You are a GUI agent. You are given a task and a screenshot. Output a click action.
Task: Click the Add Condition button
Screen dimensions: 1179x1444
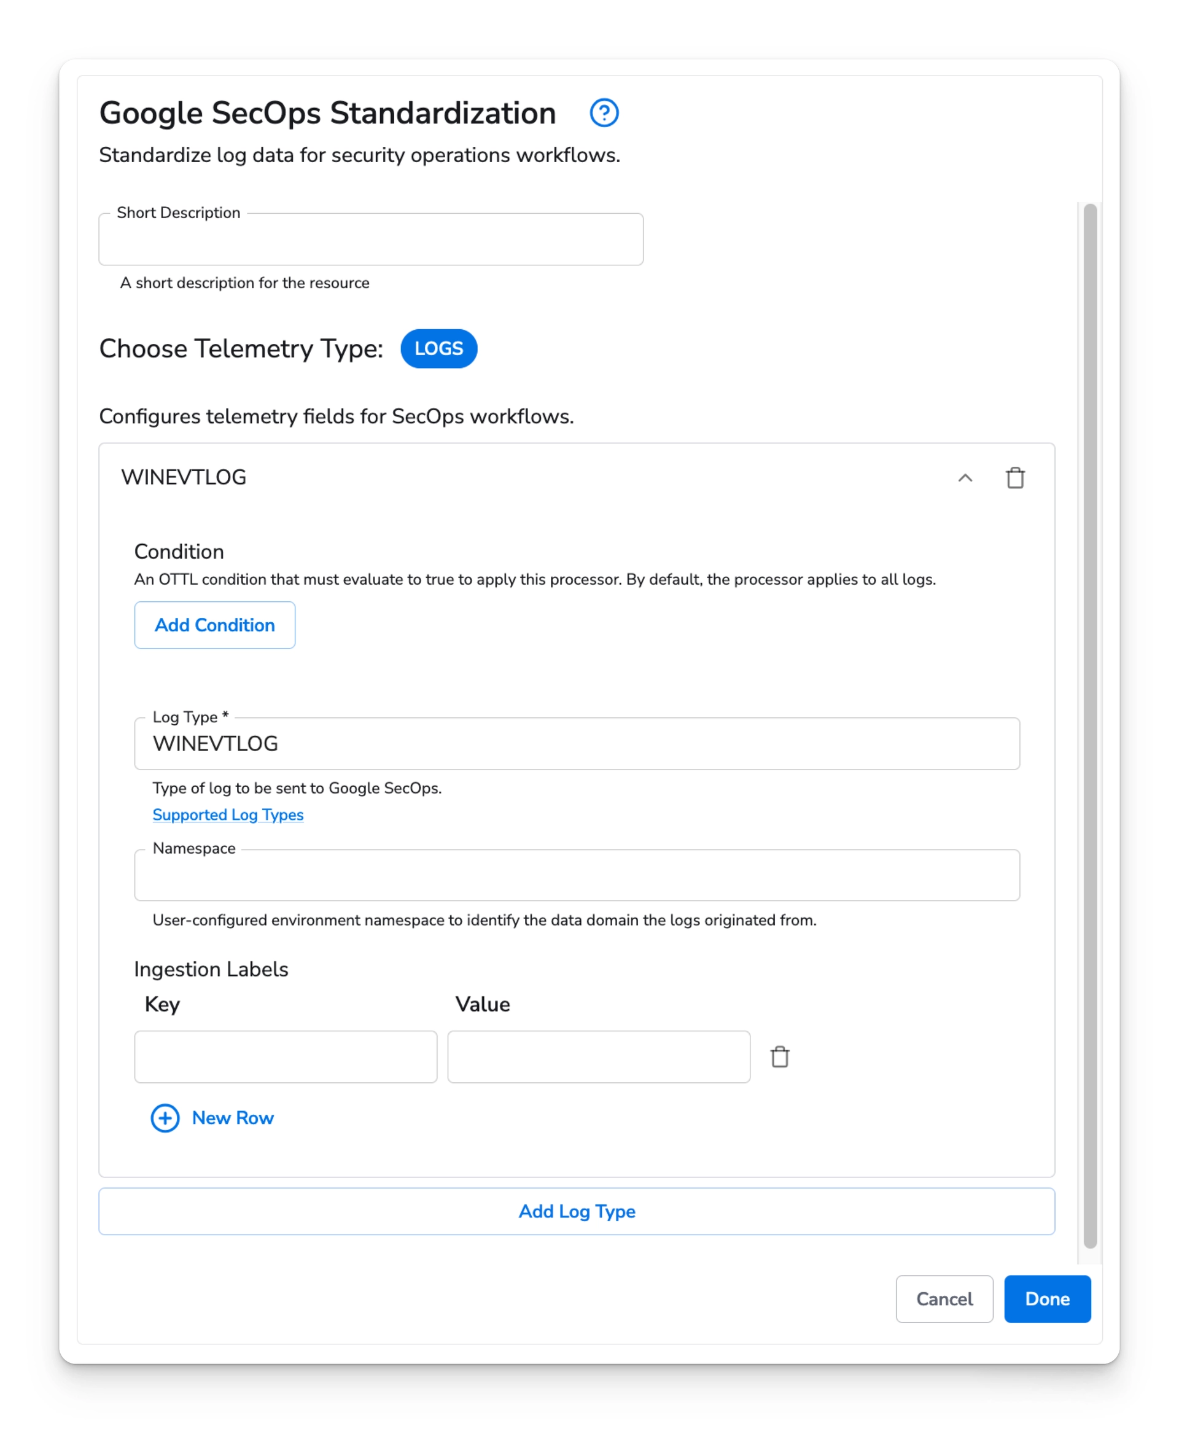pos(214,625)
